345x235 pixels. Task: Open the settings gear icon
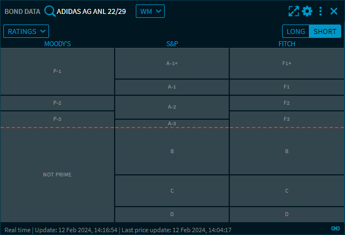(x=307, y=11)
